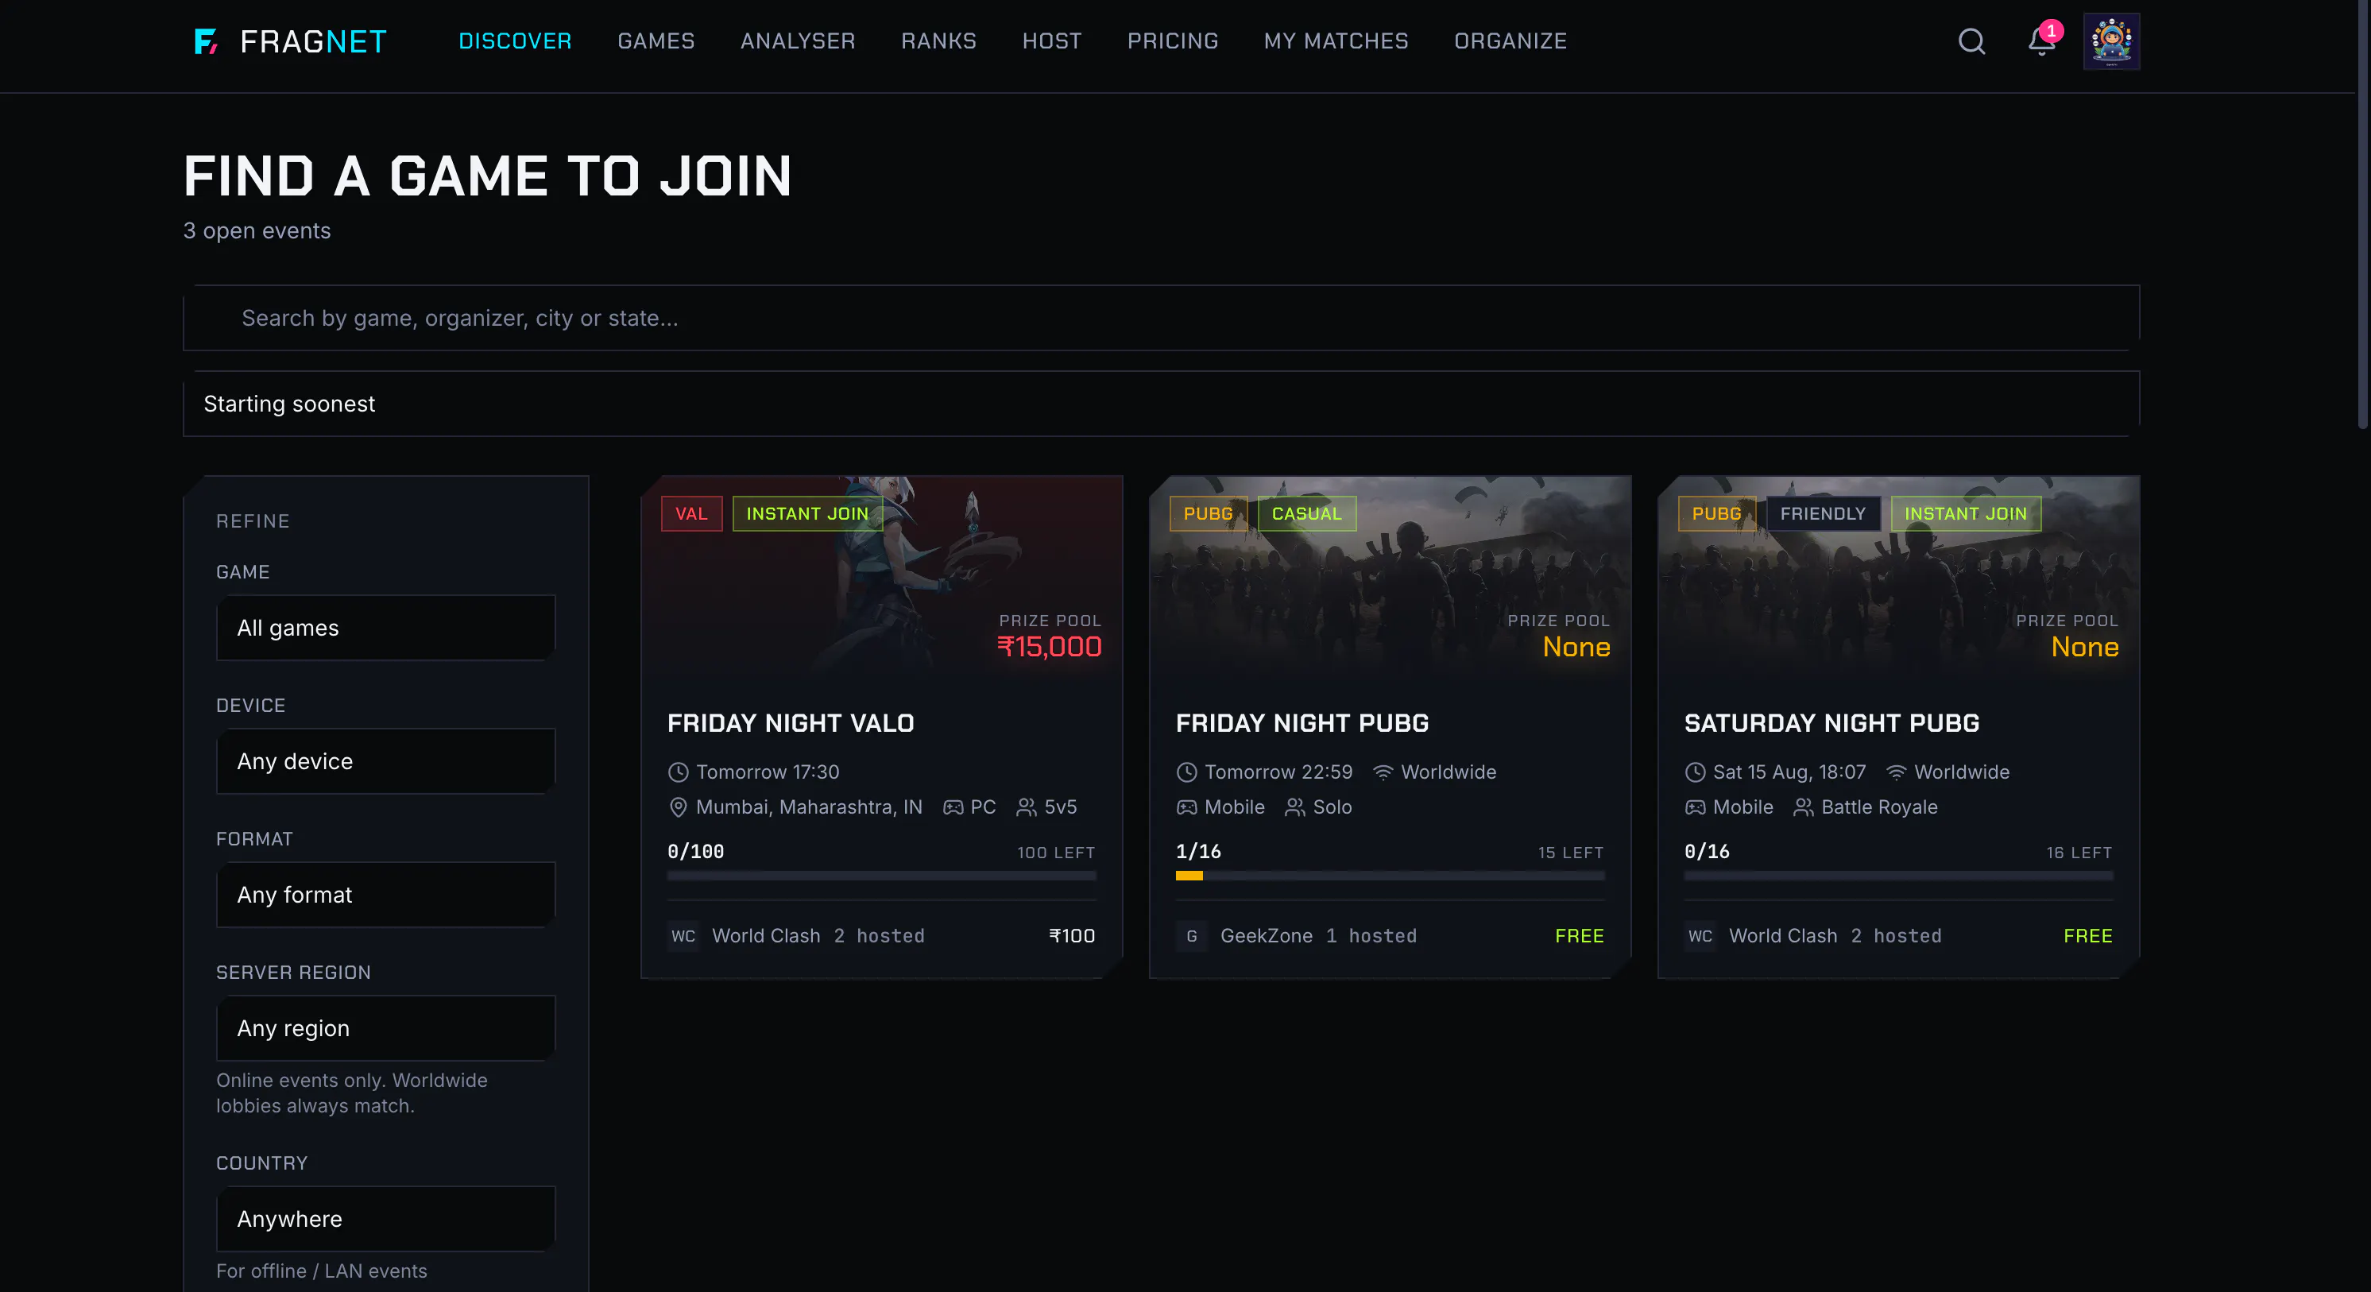Click the Fragnet logo icon
2371x1292 pixels.
pyautogui.click(x=206, y=41)
